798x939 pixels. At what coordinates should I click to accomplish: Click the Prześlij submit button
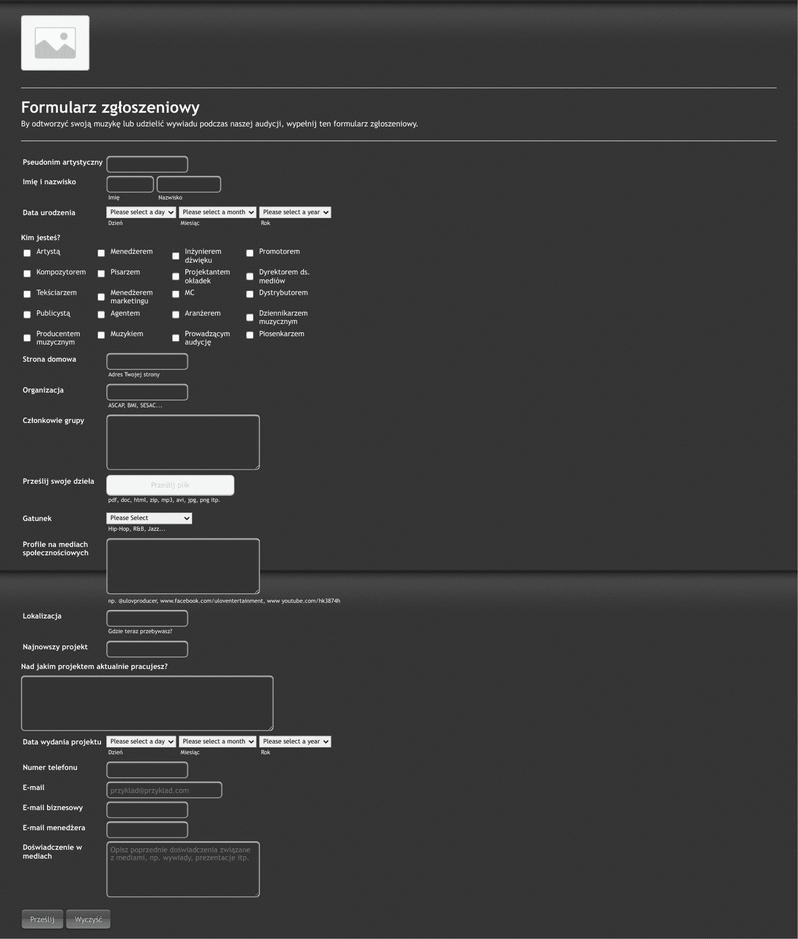(42, 919)
